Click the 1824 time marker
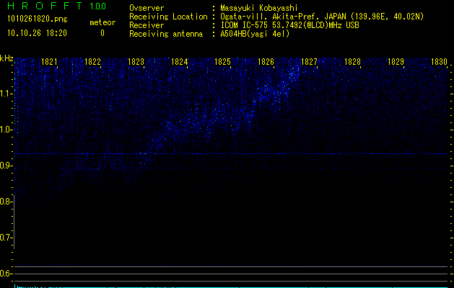 (179, 62)
